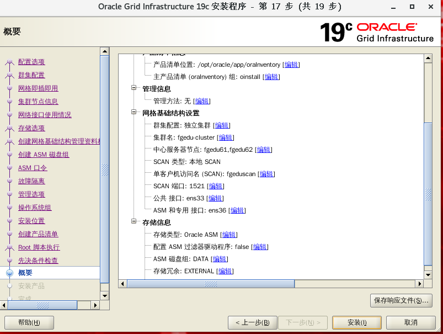Viewport: 443px width, 334px height.
Task: Click step list scroll up arrow
Action: pyautogui.click(x=105, y=51)
